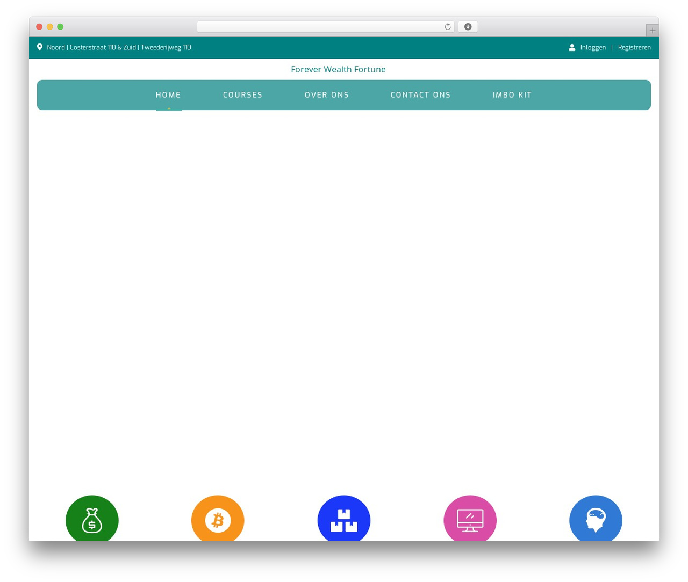Open the orange Bitcoin circle icon

click(218, 518)
